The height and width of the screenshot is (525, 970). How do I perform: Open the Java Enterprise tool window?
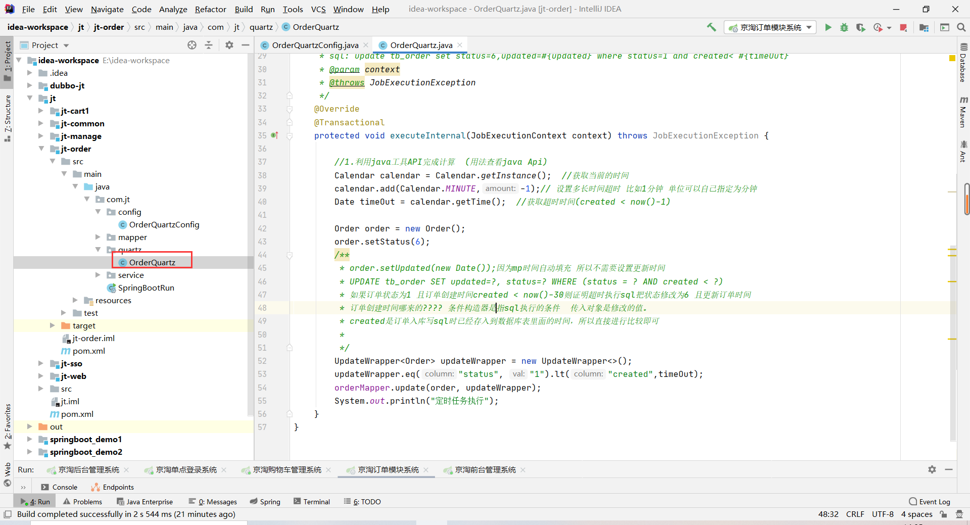pos(144,502)
